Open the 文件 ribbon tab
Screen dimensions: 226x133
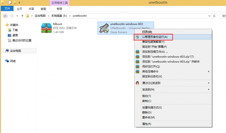click(7, 9)
